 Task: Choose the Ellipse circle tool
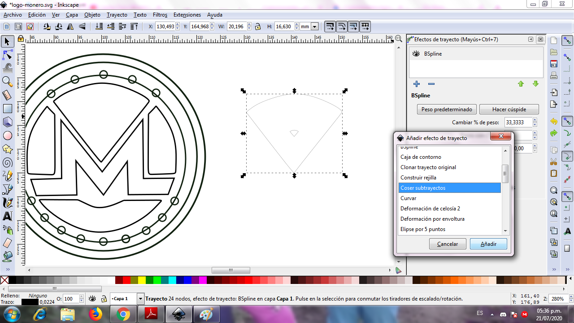pos(7,135)
